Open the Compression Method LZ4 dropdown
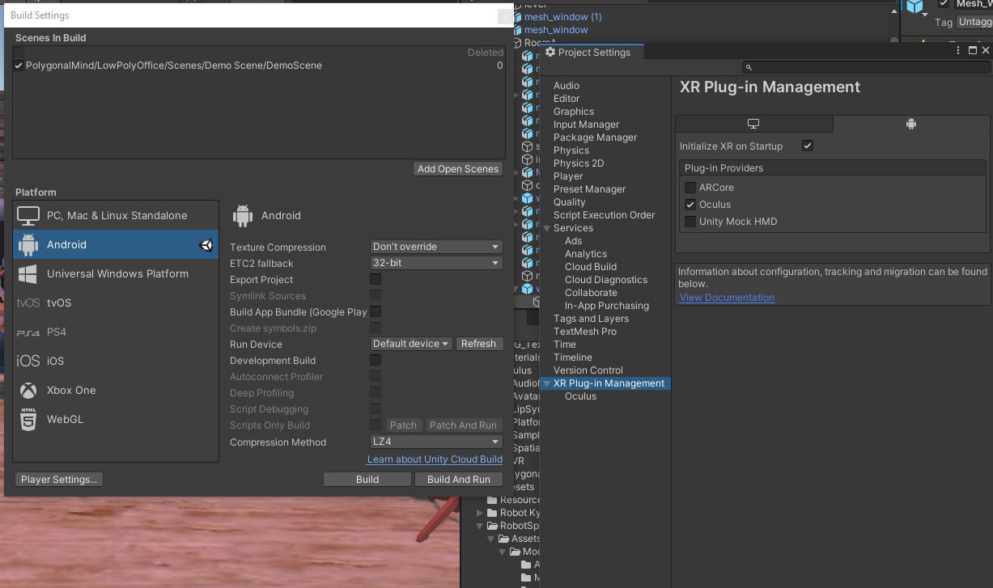This screenshot has height=588, width=993. 436,442
